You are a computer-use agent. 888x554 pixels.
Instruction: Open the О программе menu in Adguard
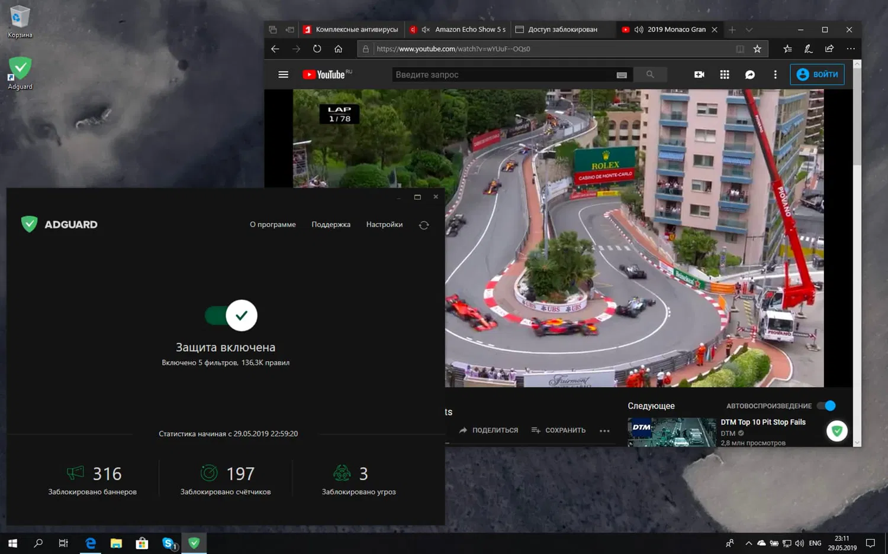272,225
